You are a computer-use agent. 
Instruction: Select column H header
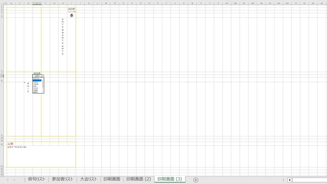point(63,3)
